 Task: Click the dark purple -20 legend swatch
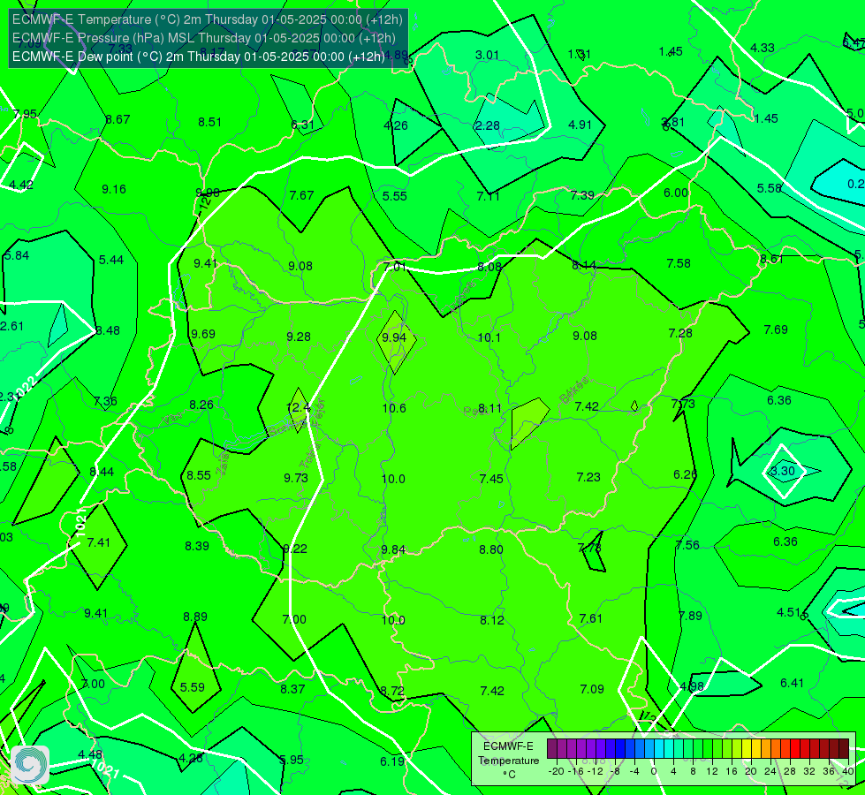pos(551,749)
